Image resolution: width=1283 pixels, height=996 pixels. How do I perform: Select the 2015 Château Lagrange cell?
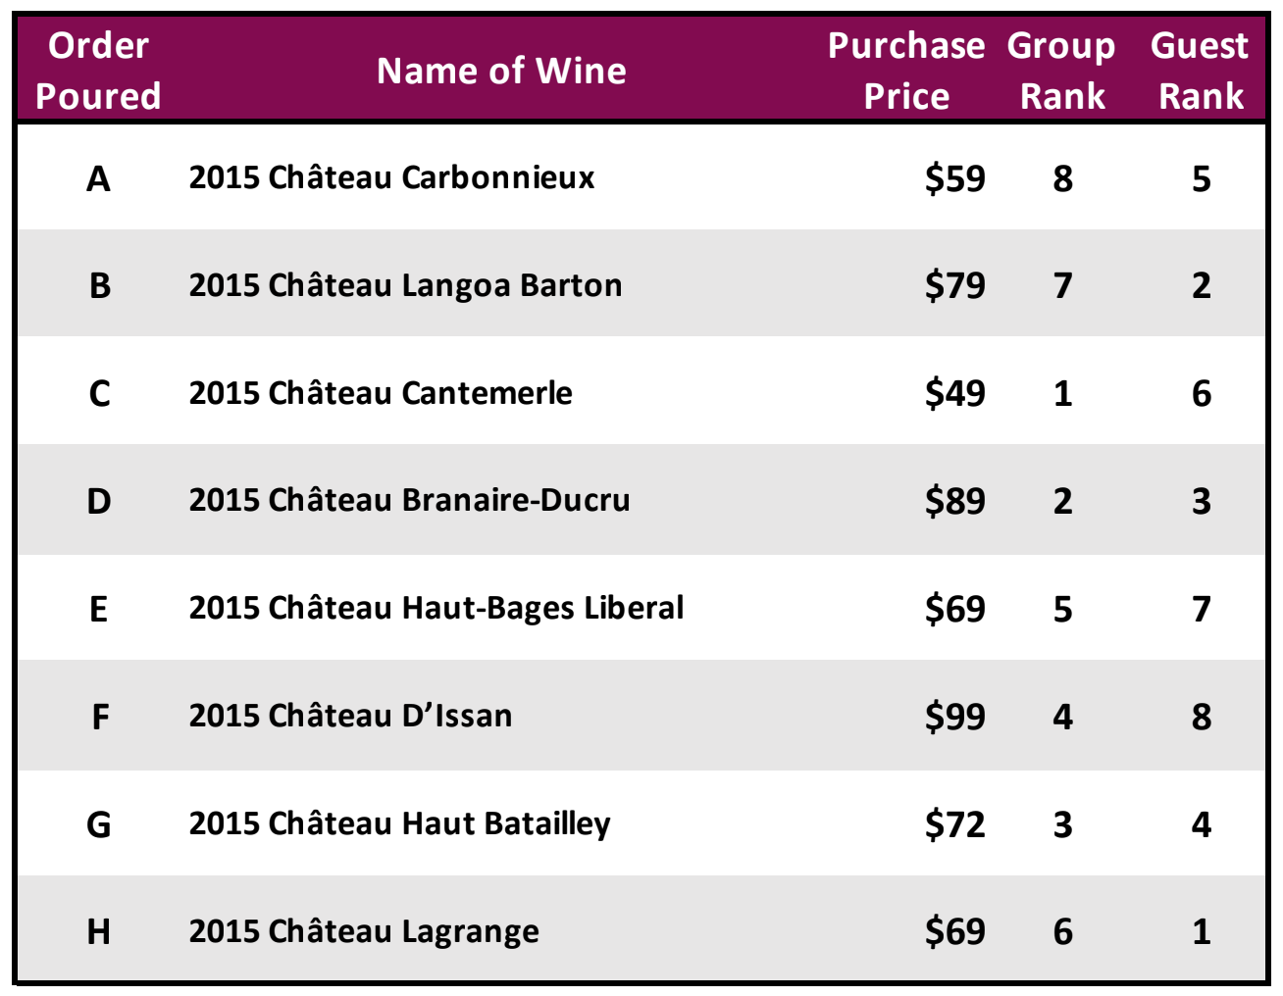point(364,931)
